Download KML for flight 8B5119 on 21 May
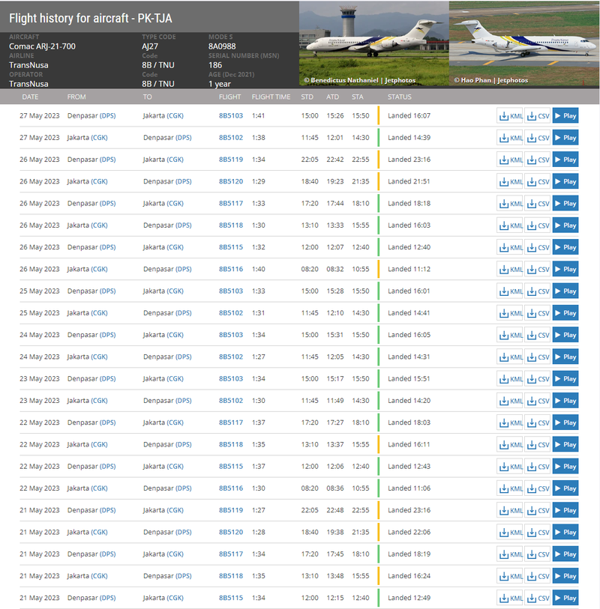This screenshot has height=609, width=600. [510, 510]
